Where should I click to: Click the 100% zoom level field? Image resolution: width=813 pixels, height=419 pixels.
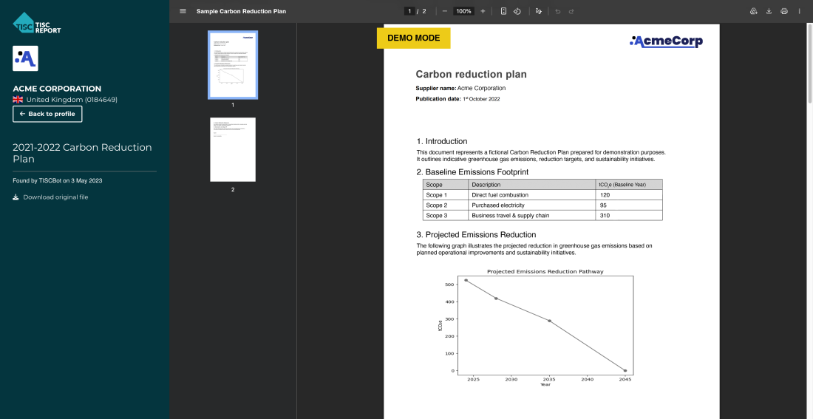coord(463,11)
